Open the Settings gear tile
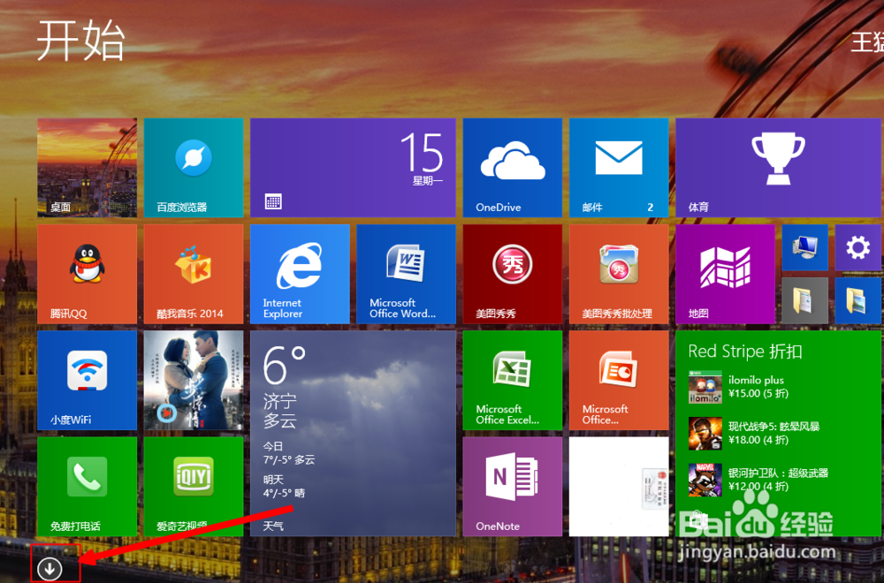The image size is (884, 583). click(857, 249)
